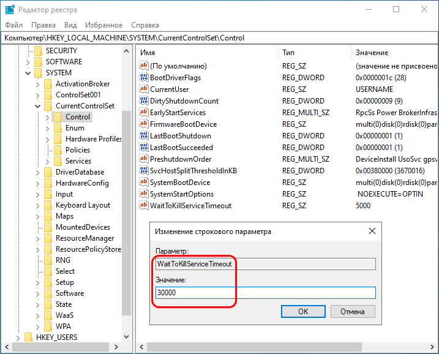Click the FirmwareBootDevice string icon
This screenshot has height=354, width=439.
click(144, 124)
